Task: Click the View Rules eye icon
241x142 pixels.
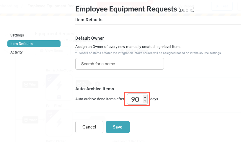Action: pos(42,51)
